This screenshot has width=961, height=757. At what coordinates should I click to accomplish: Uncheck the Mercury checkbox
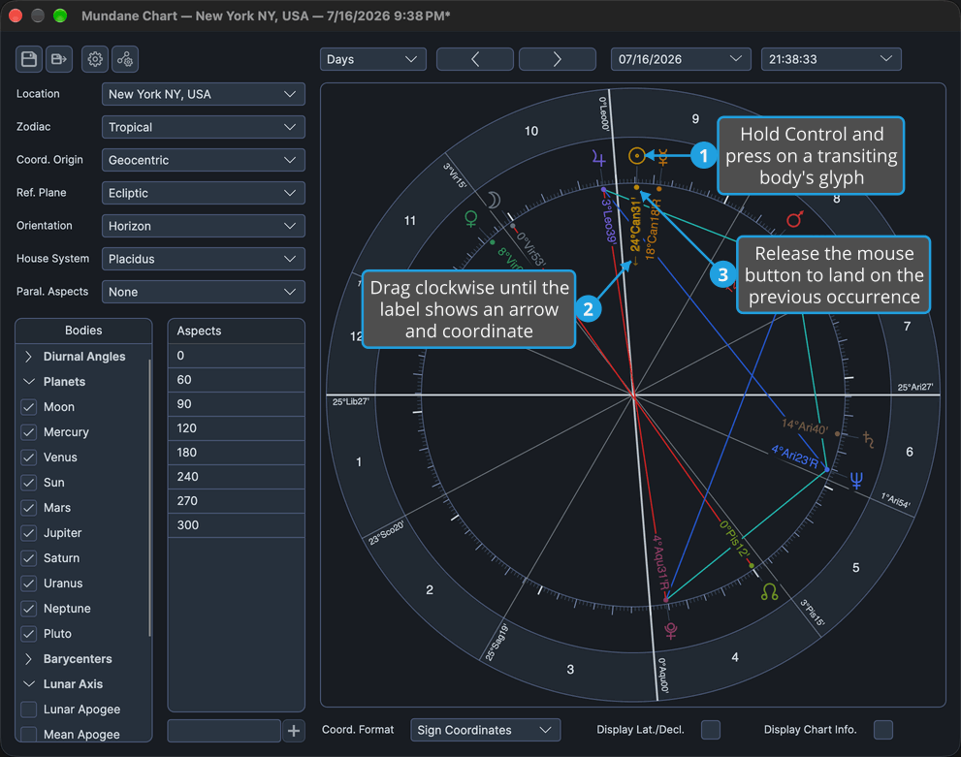coord(29,432)
